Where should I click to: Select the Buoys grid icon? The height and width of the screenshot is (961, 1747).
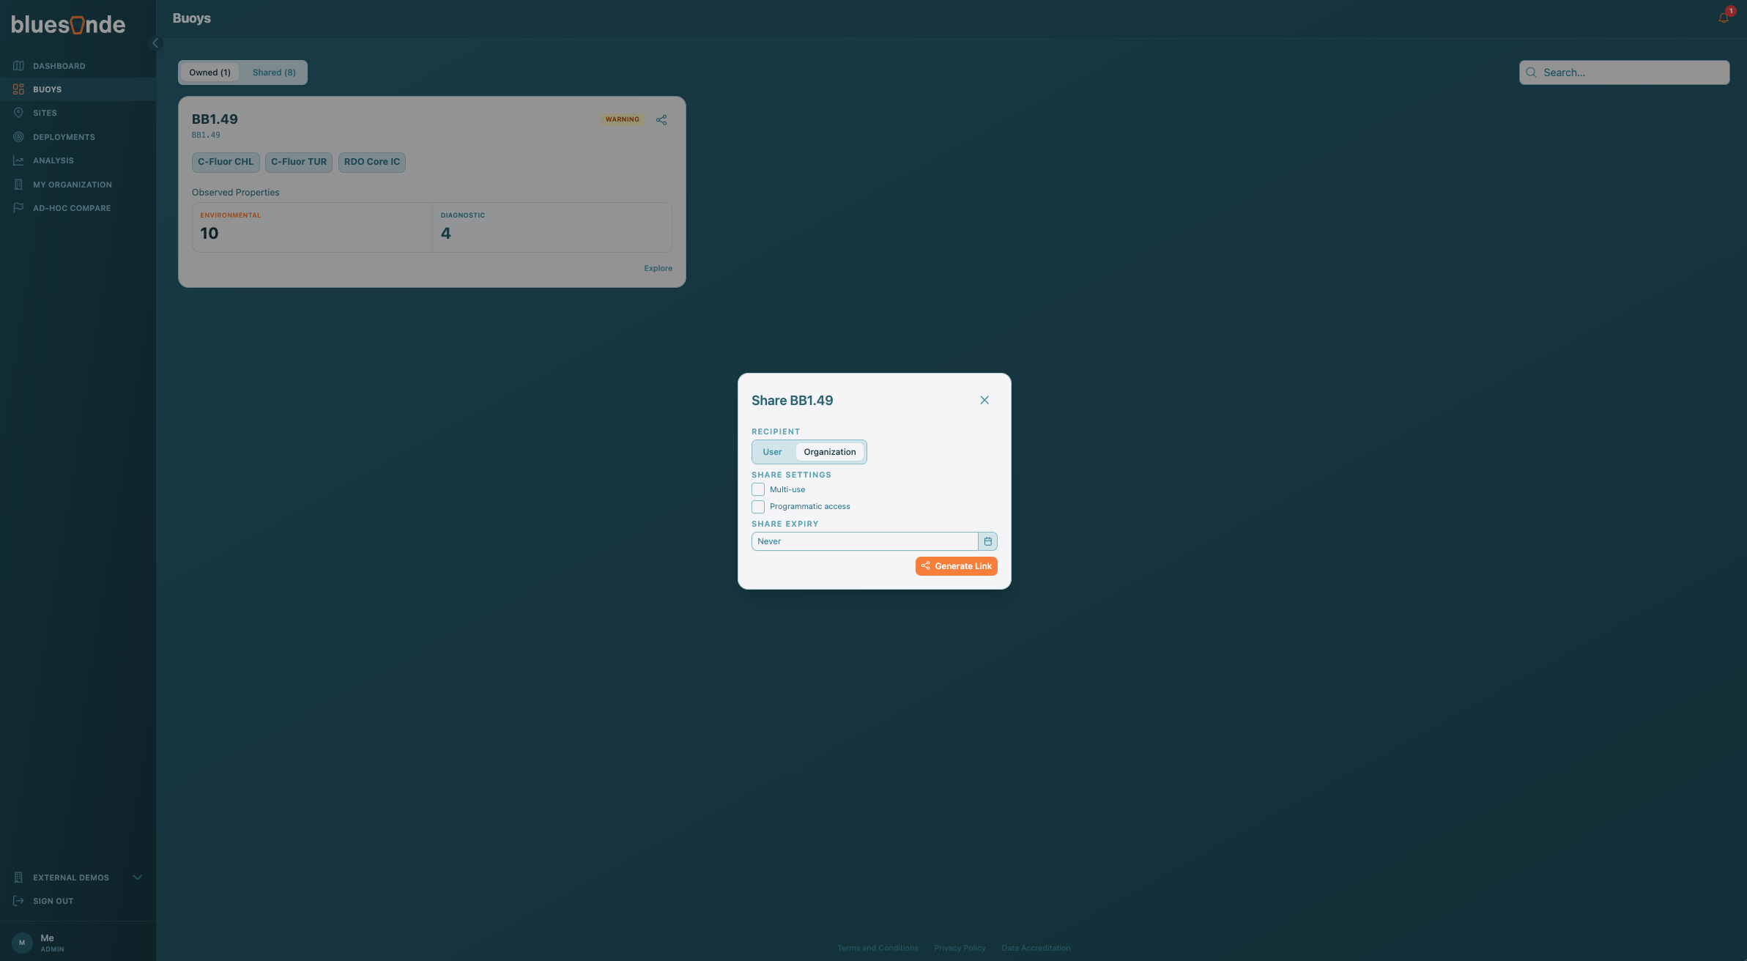(x=18, y=89)
